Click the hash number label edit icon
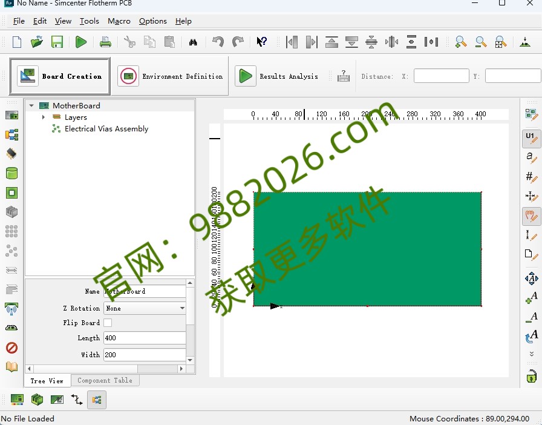The image size is (542, 425). click(x=531, y=177)
